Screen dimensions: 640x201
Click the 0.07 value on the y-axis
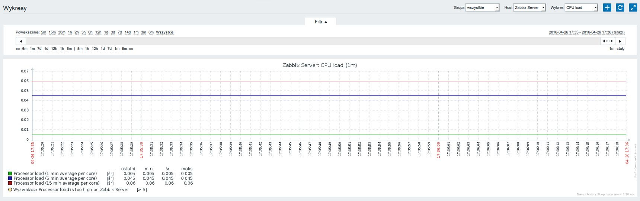pos(25,71)
